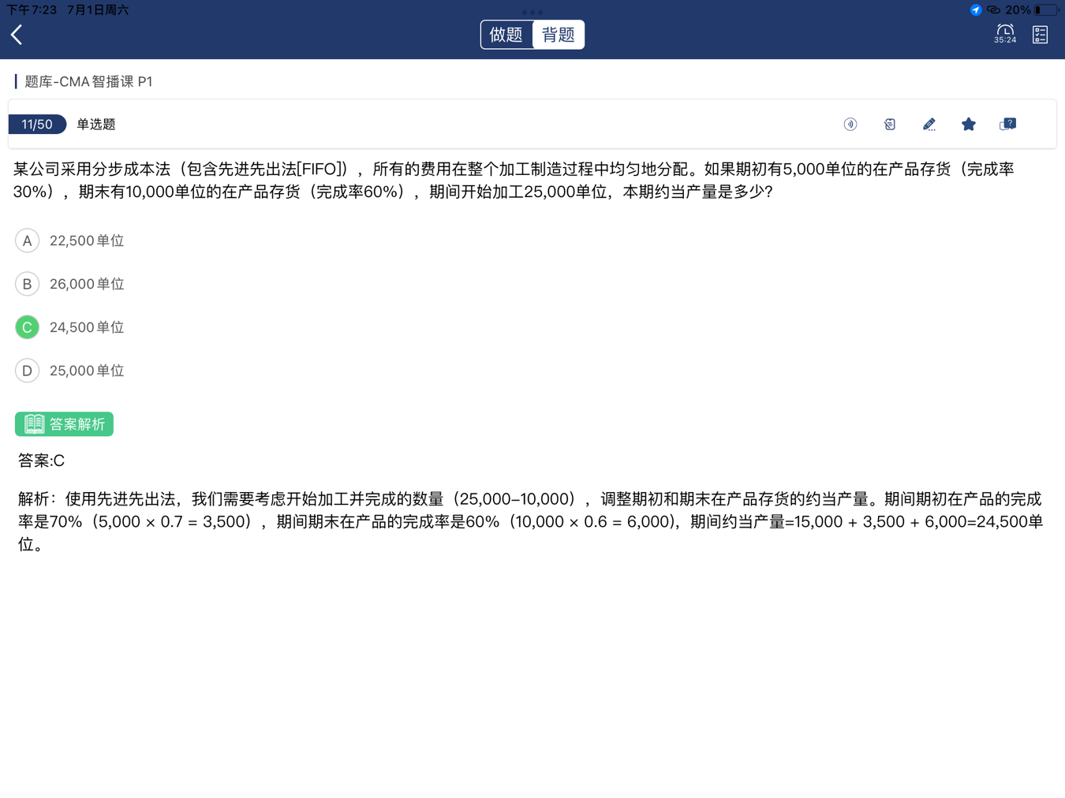Tap the pencil edit icon
Viewport: 1065px width, 798px height.
[929, 125]
